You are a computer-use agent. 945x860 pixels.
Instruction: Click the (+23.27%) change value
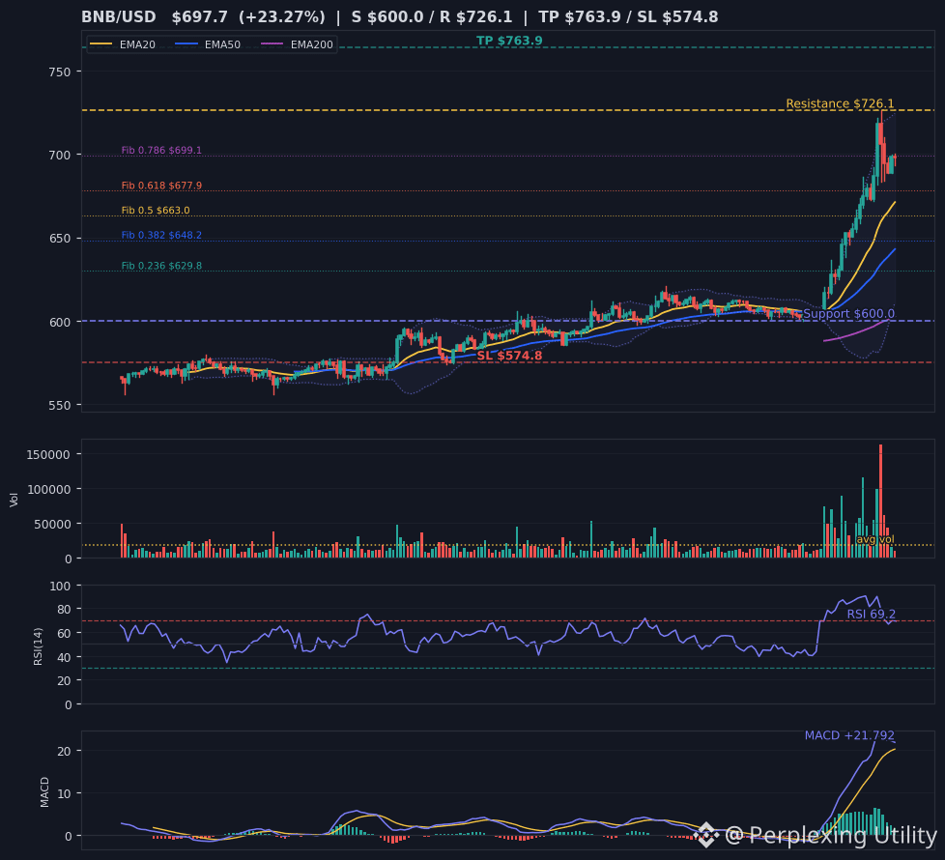pyautogui.click(x=281, y=16)
